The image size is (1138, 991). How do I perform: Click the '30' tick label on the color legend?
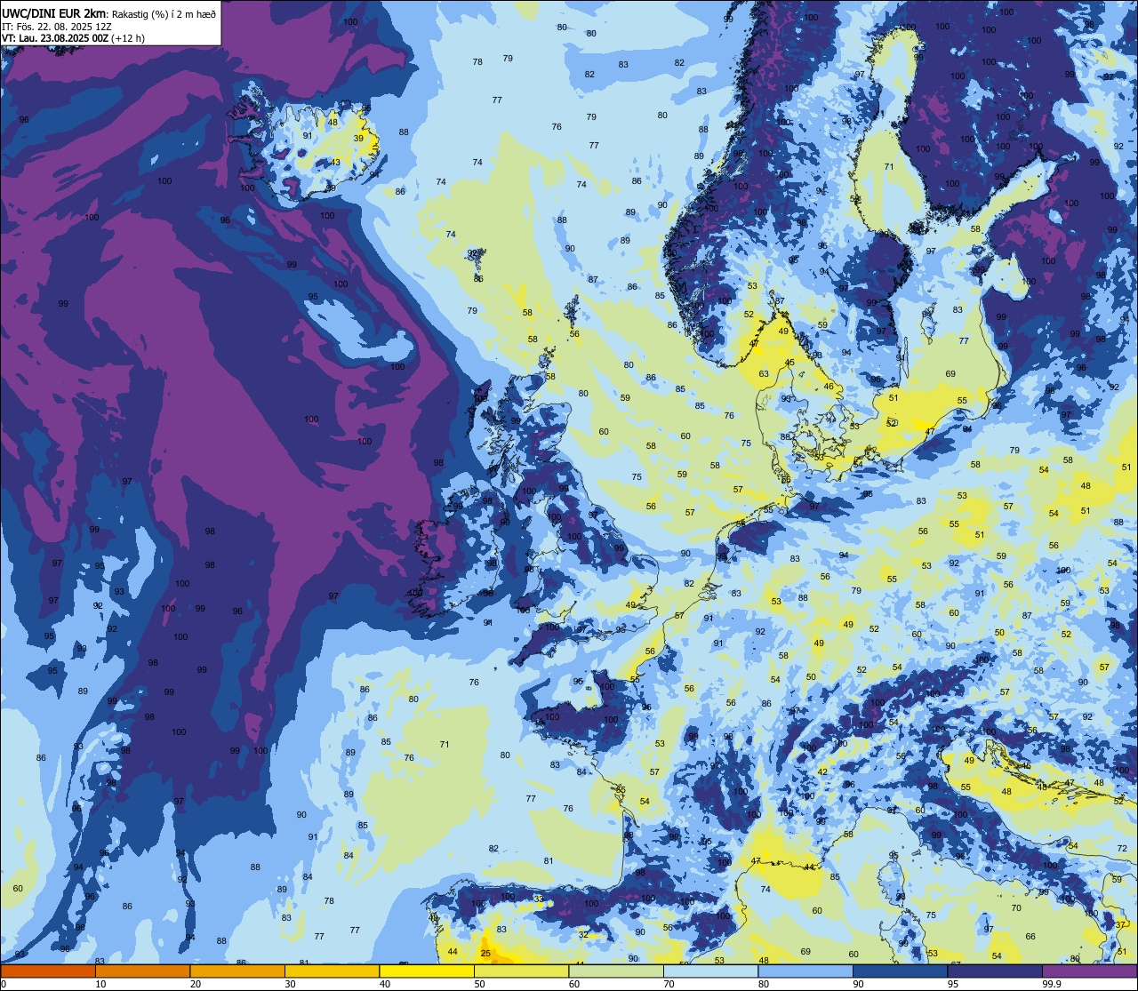pyautogui.click(x=290, y=984)
